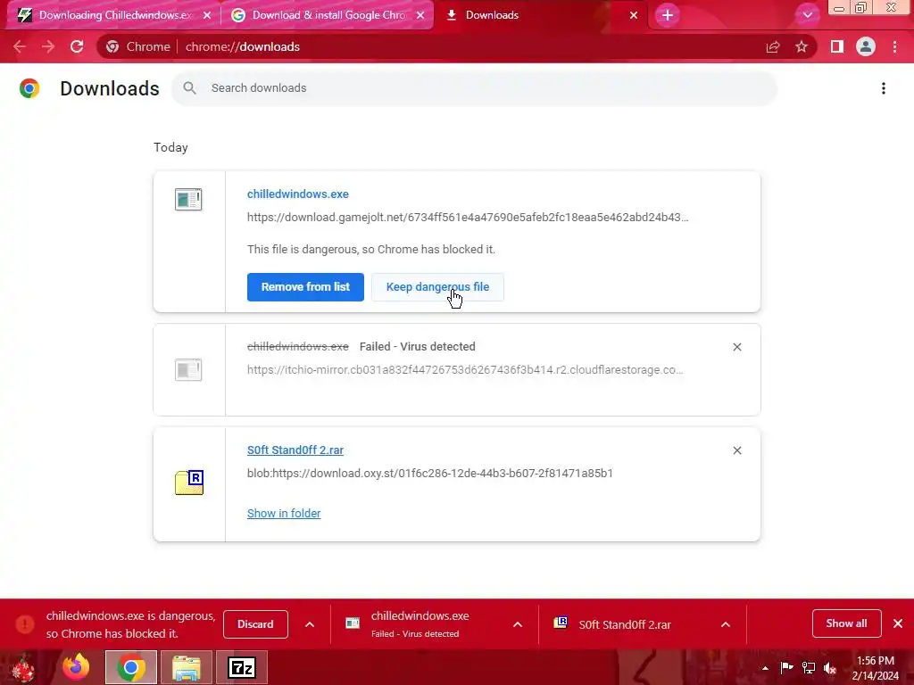914x685 pixels.
Task: Open the Downloads page more actions menu
Action: [x=884, y=88]
